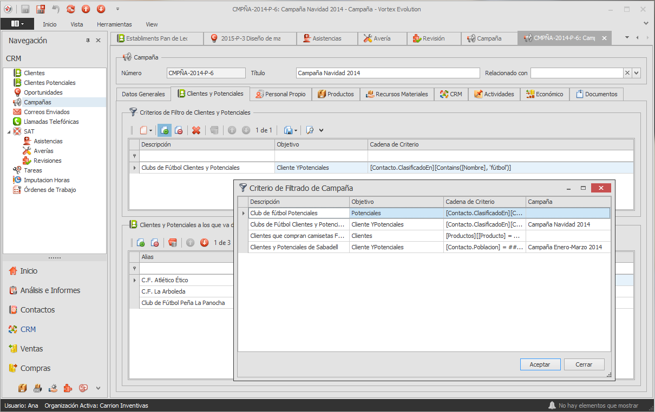This screenshot has width=655, height=412.
Task: Switch to the Documentos tab
Action: 597,94
